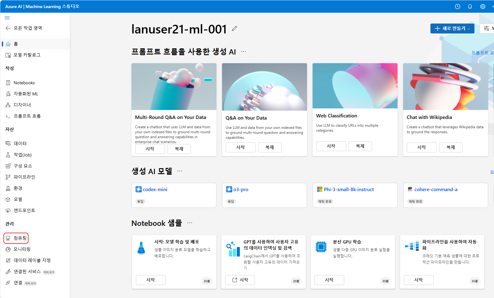Click the 모델 cube icon in sidebar
Viewport: 494px width, 298px height.
pos(8,199)
